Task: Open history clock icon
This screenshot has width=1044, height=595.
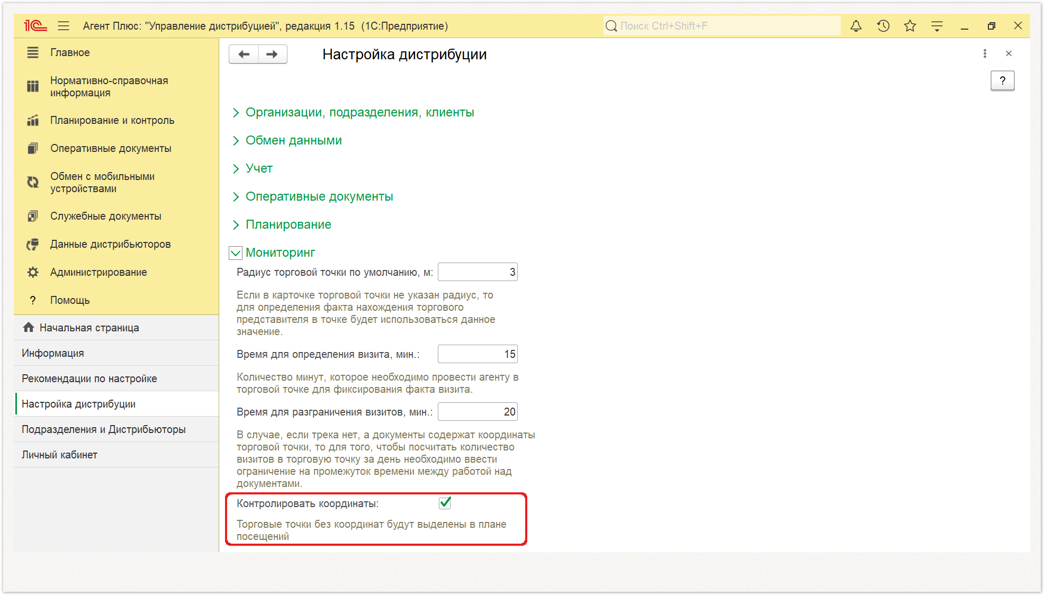Action: click(x=883, y=25)
